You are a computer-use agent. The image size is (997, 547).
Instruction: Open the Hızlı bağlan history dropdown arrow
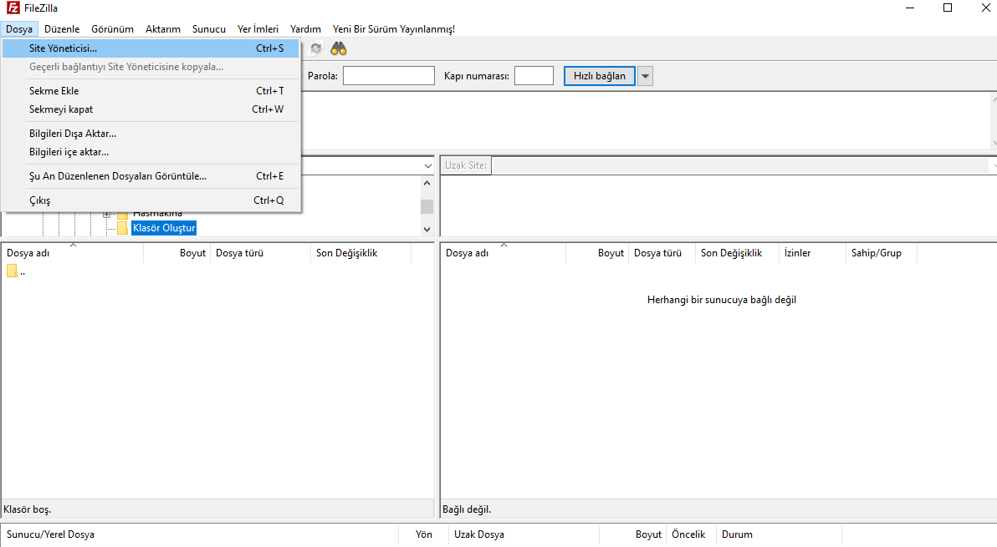(x=646, y=76)
